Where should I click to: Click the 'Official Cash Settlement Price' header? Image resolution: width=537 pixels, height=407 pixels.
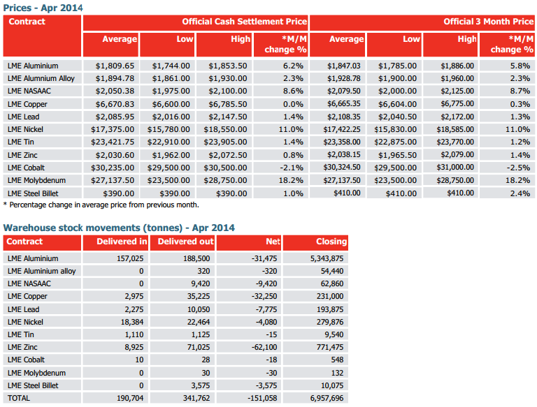point(244,22)
